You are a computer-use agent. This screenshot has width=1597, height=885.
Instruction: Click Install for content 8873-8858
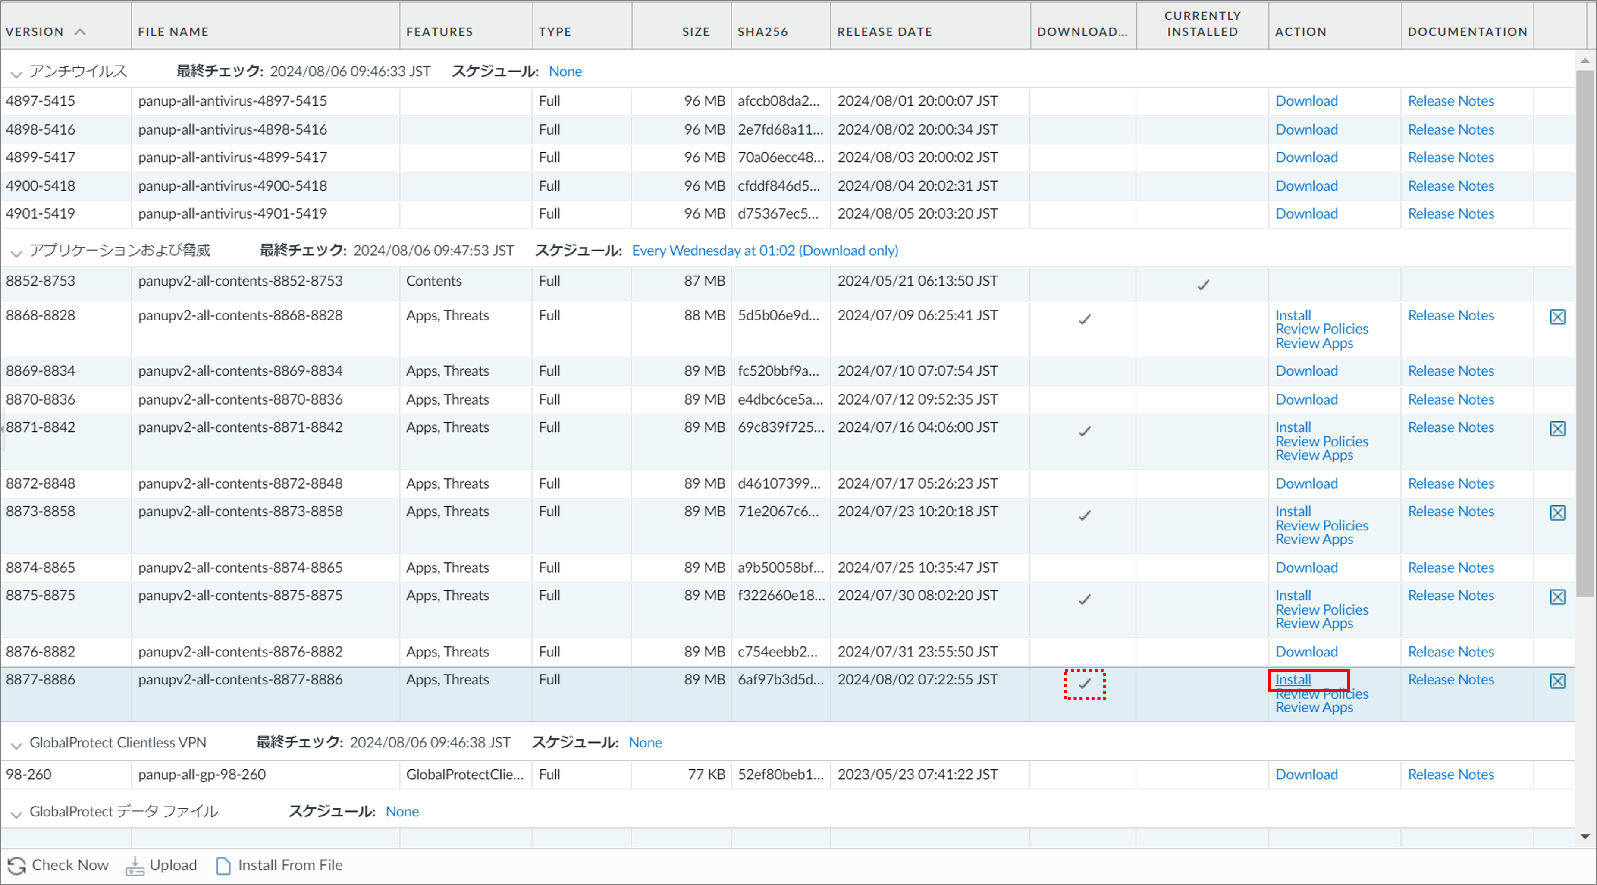point(1293,511)
